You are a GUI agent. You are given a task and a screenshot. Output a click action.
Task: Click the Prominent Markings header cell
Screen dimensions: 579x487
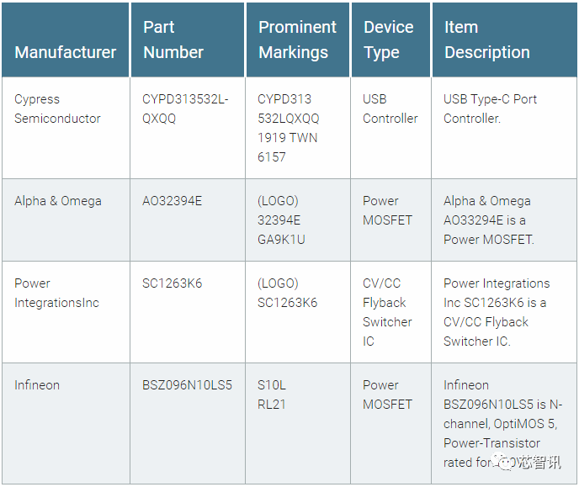297,40
